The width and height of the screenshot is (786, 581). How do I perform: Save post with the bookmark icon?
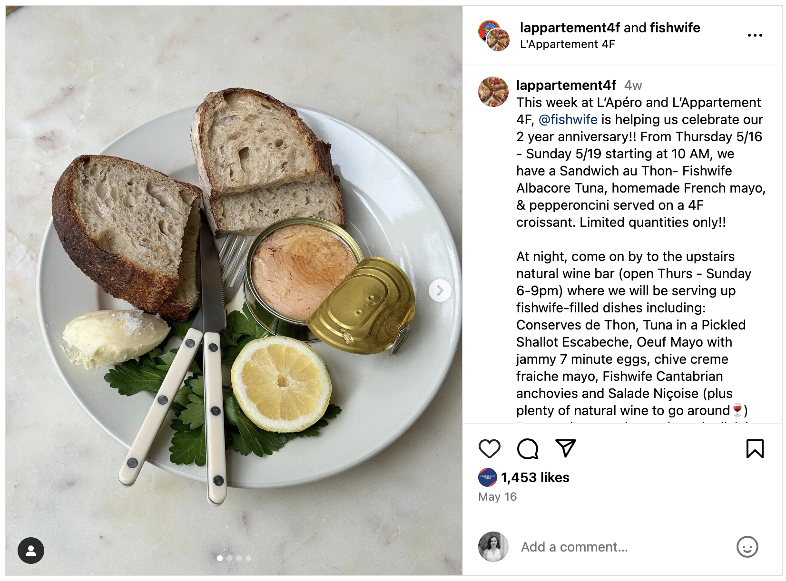[755, 449]
